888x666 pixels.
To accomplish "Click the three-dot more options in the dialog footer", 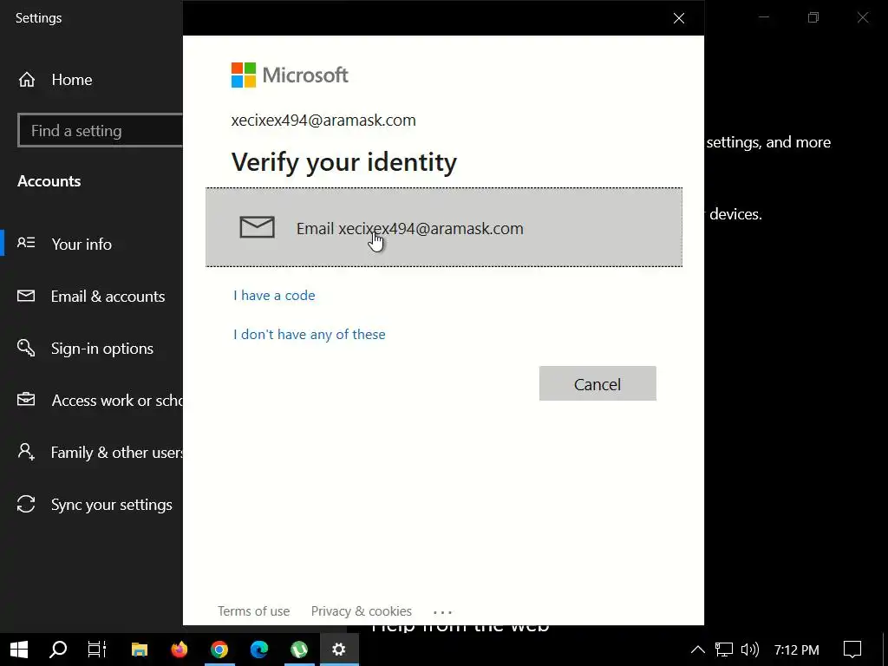I will pos(442,612).
